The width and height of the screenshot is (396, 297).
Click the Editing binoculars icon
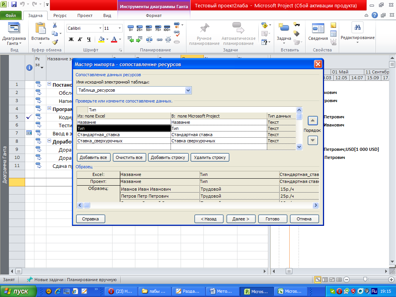click(357, 27)
